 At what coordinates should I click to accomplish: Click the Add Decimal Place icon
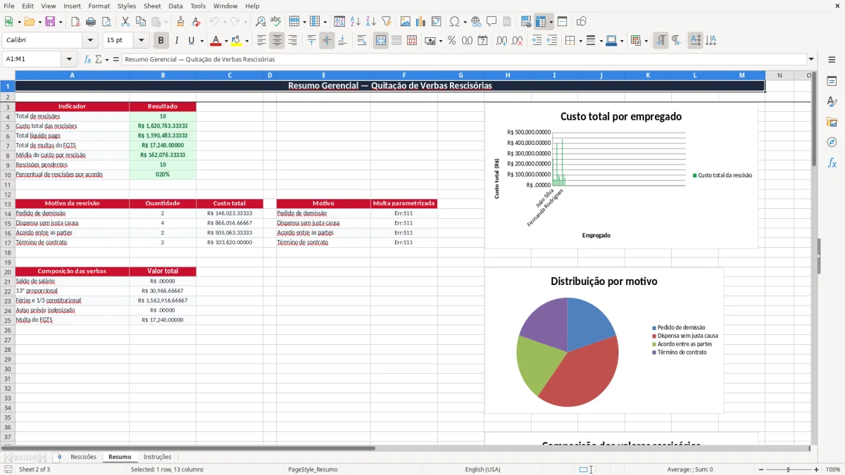[x=501, y=41]
